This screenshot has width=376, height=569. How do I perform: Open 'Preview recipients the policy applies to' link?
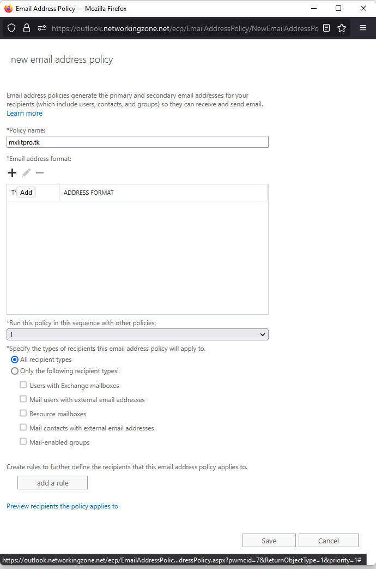[x=62, y=506]
